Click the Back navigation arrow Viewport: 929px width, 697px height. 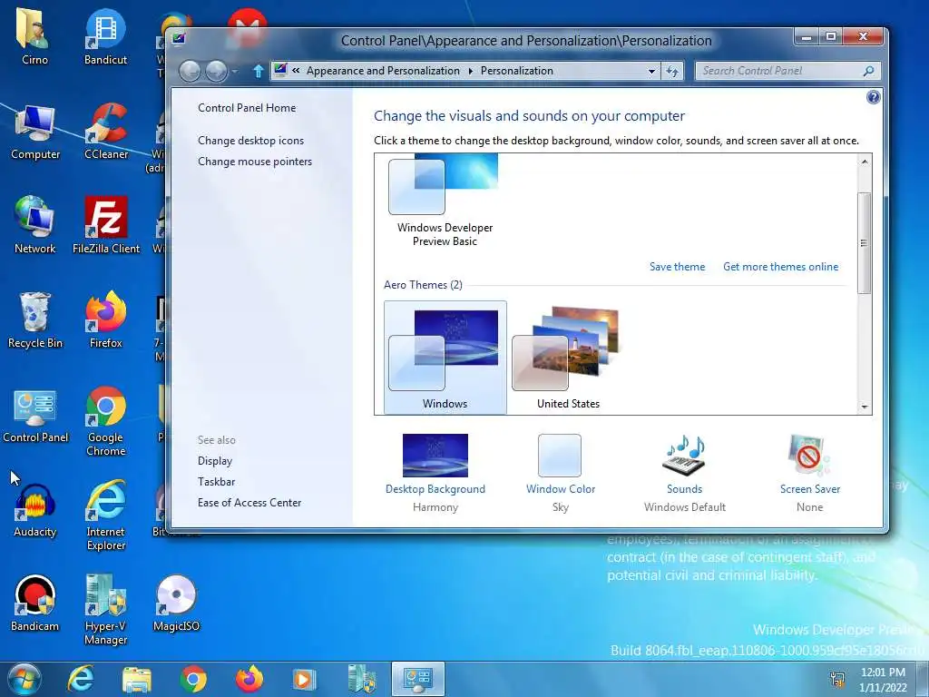pos(190,72)
